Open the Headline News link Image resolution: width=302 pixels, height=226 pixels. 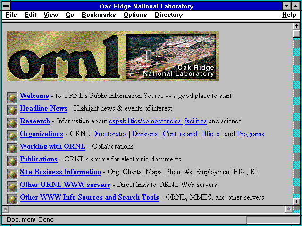(x=43, y=108)
